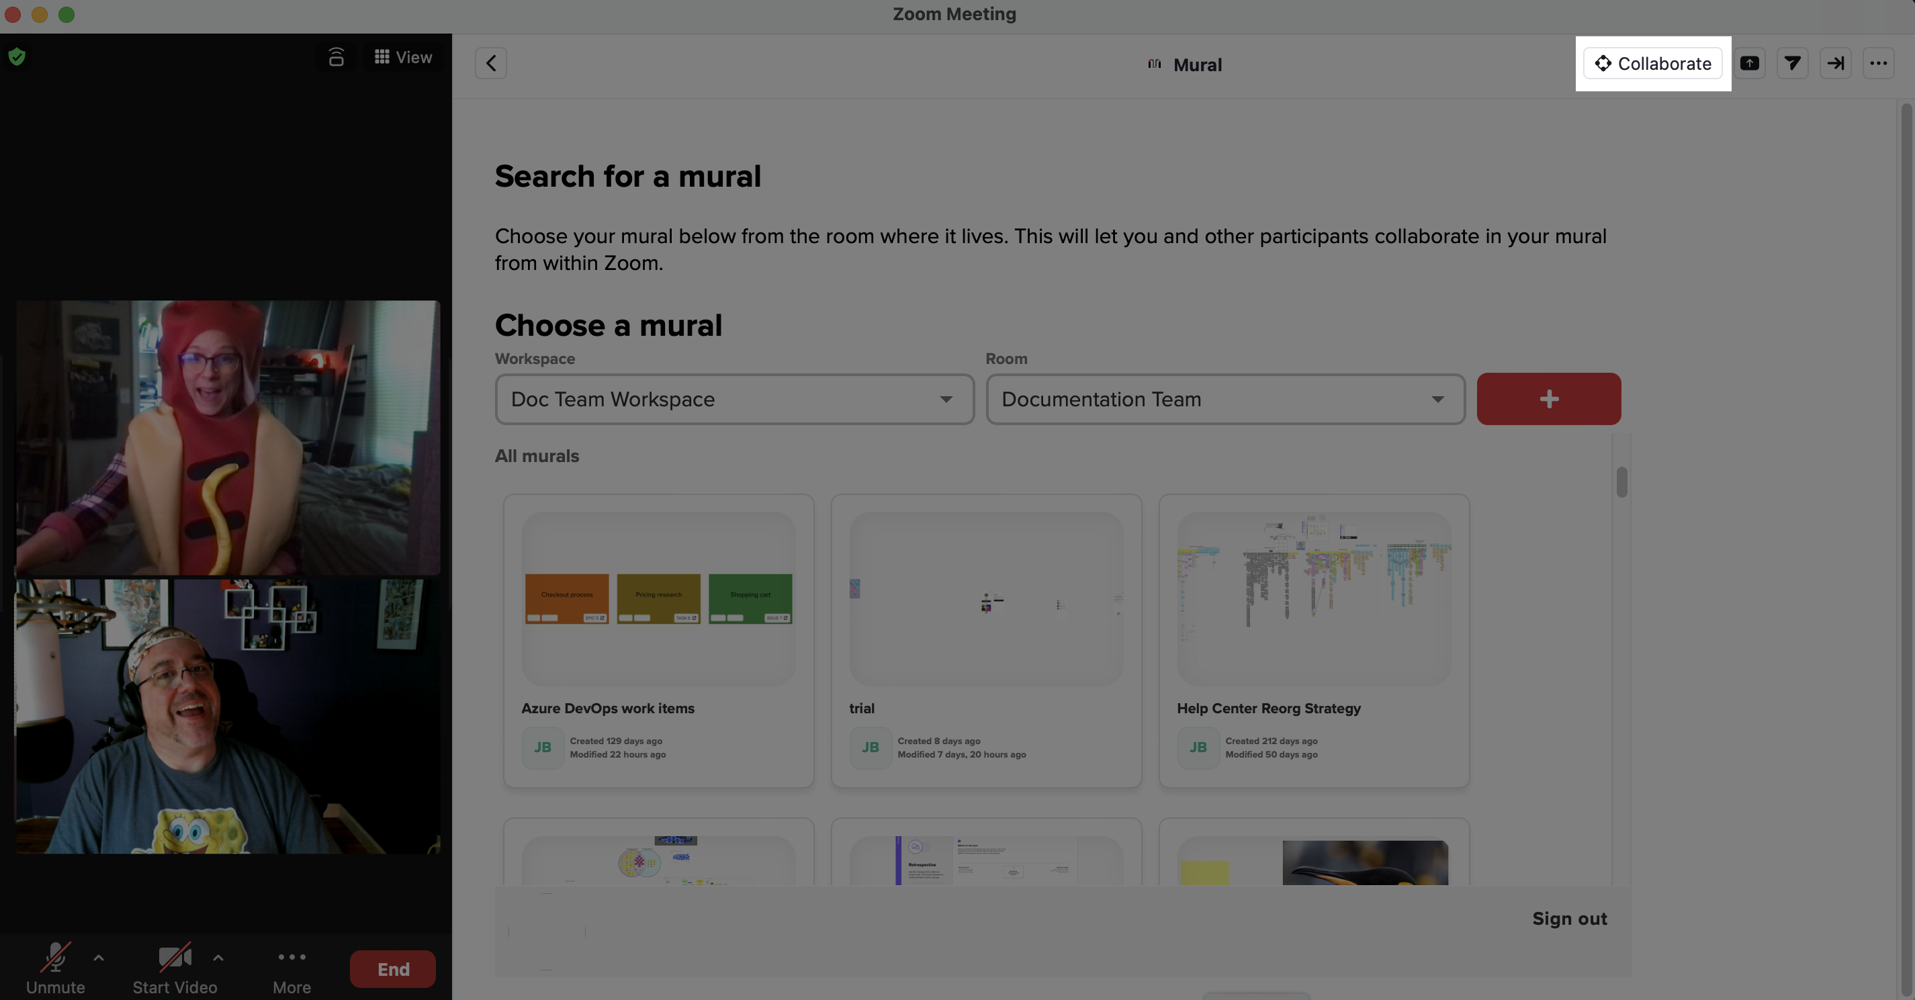Click the red plus button to create a mural
The image size is (1915, 1000).
point(1548,399)
